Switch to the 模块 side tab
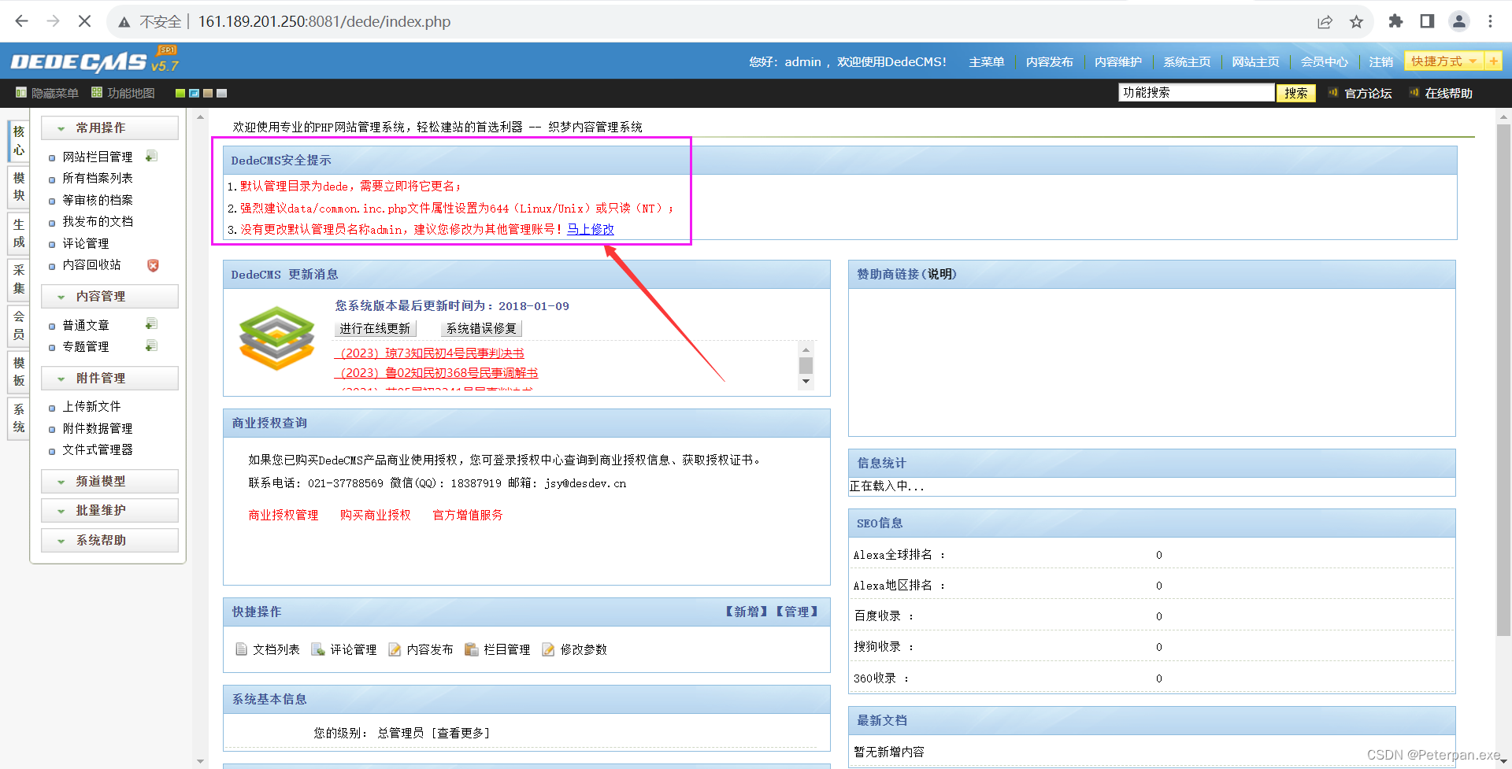The image size is (1512, 769). point(19,187)
